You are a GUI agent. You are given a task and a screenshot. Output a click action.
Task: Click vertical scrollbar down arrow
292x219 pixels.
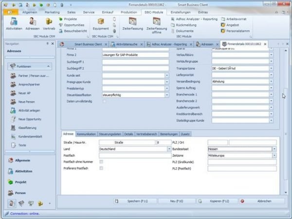[286, 193]
